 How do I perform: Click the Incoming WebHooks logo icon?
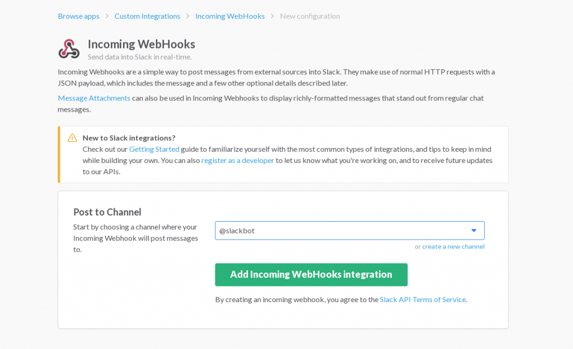pyautogui.click(x=69, y=49)
